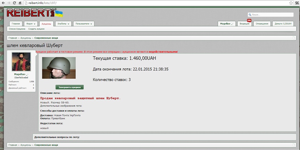
Task: Click the browser extension icon after bookmark star
Action: coord(297,3)
